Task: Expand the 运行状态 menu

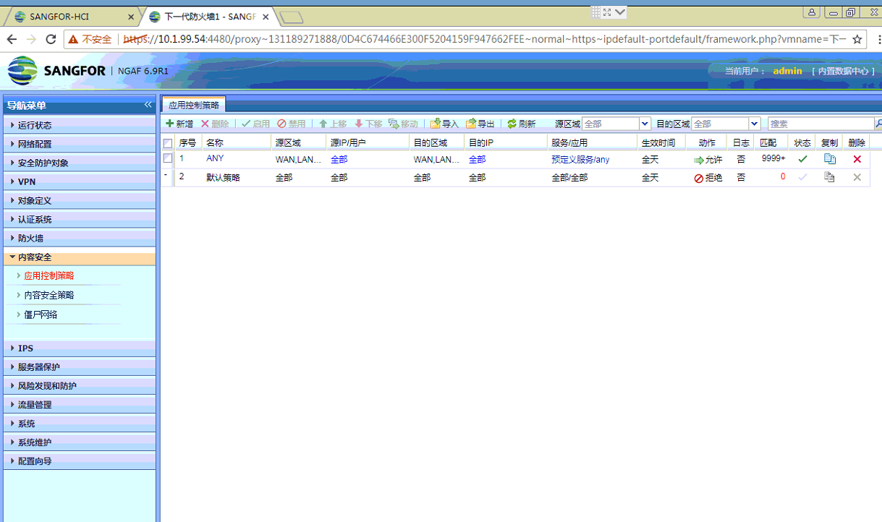Action: click(80, 124)
